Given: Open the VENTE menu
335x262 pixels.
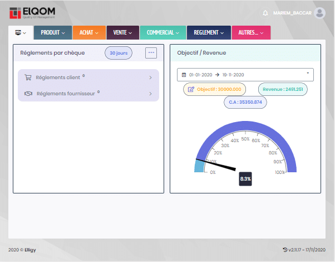Looking at the screenshot, I should point(123,32).
